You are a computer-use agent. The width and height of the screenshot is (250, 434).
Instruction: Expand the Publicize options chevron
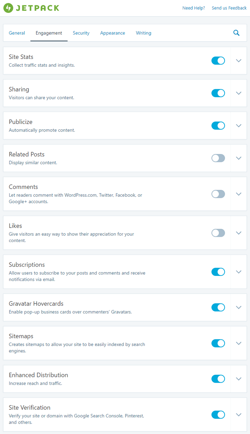pyautogui.click(x=239, y=126)
